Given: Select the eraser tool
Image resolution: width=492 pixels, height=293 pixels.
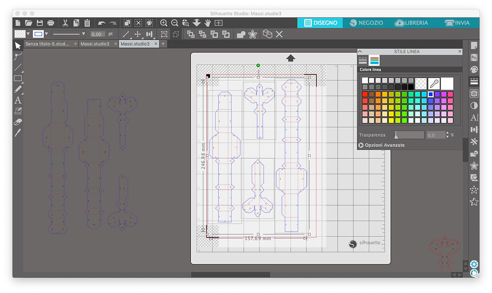Looking at the screenshot, I should [x=18, y=122].
